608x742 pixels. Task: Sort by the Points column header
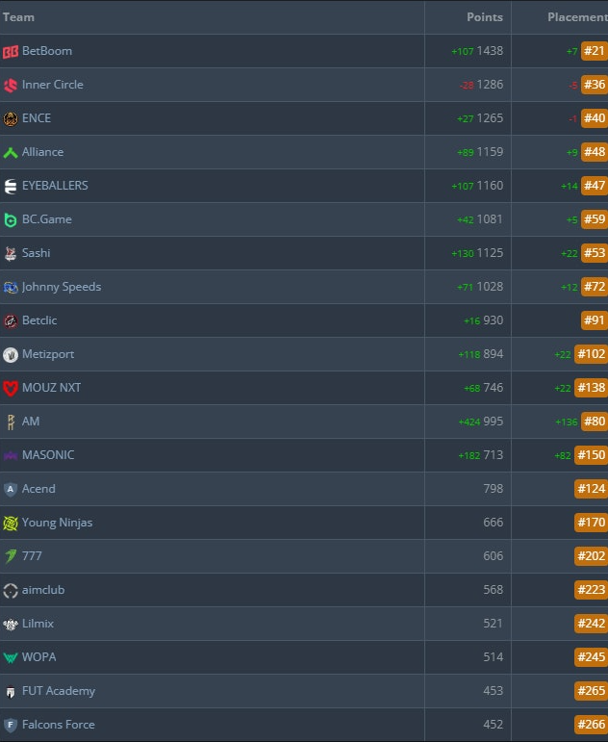[x=485, y=17]
